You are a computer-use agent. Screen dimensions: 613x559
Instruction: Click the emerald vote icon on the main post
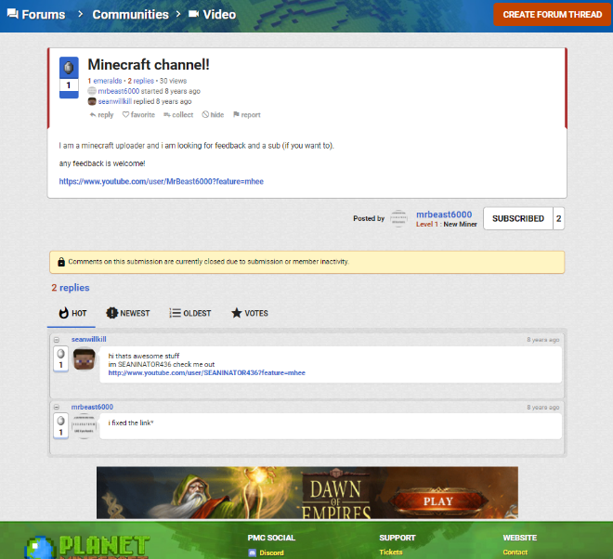tap(68, 69)
